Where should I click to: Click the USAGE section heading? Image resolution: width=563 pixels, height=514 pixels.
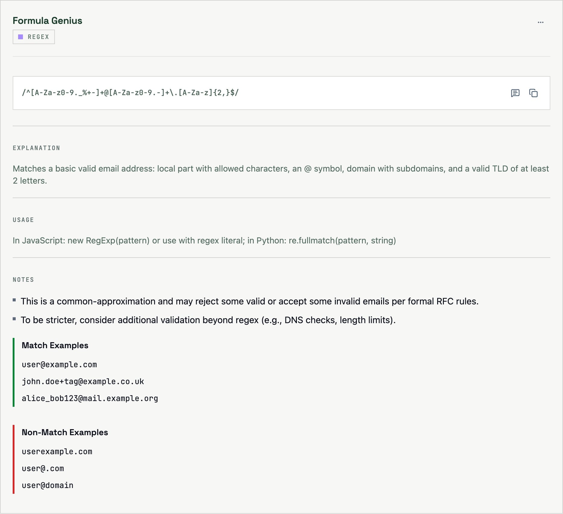23,220
